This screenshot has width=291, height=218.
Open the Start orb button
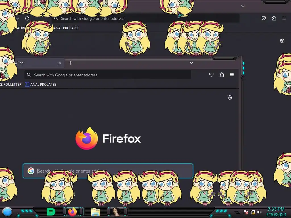point(7,212)
